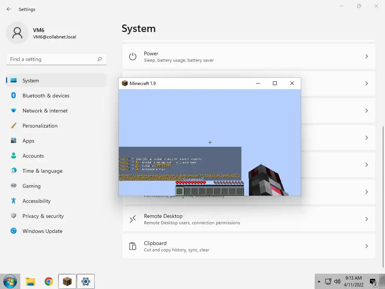
Task: Click the Gaming controller icon
Action: click(14, 186)
